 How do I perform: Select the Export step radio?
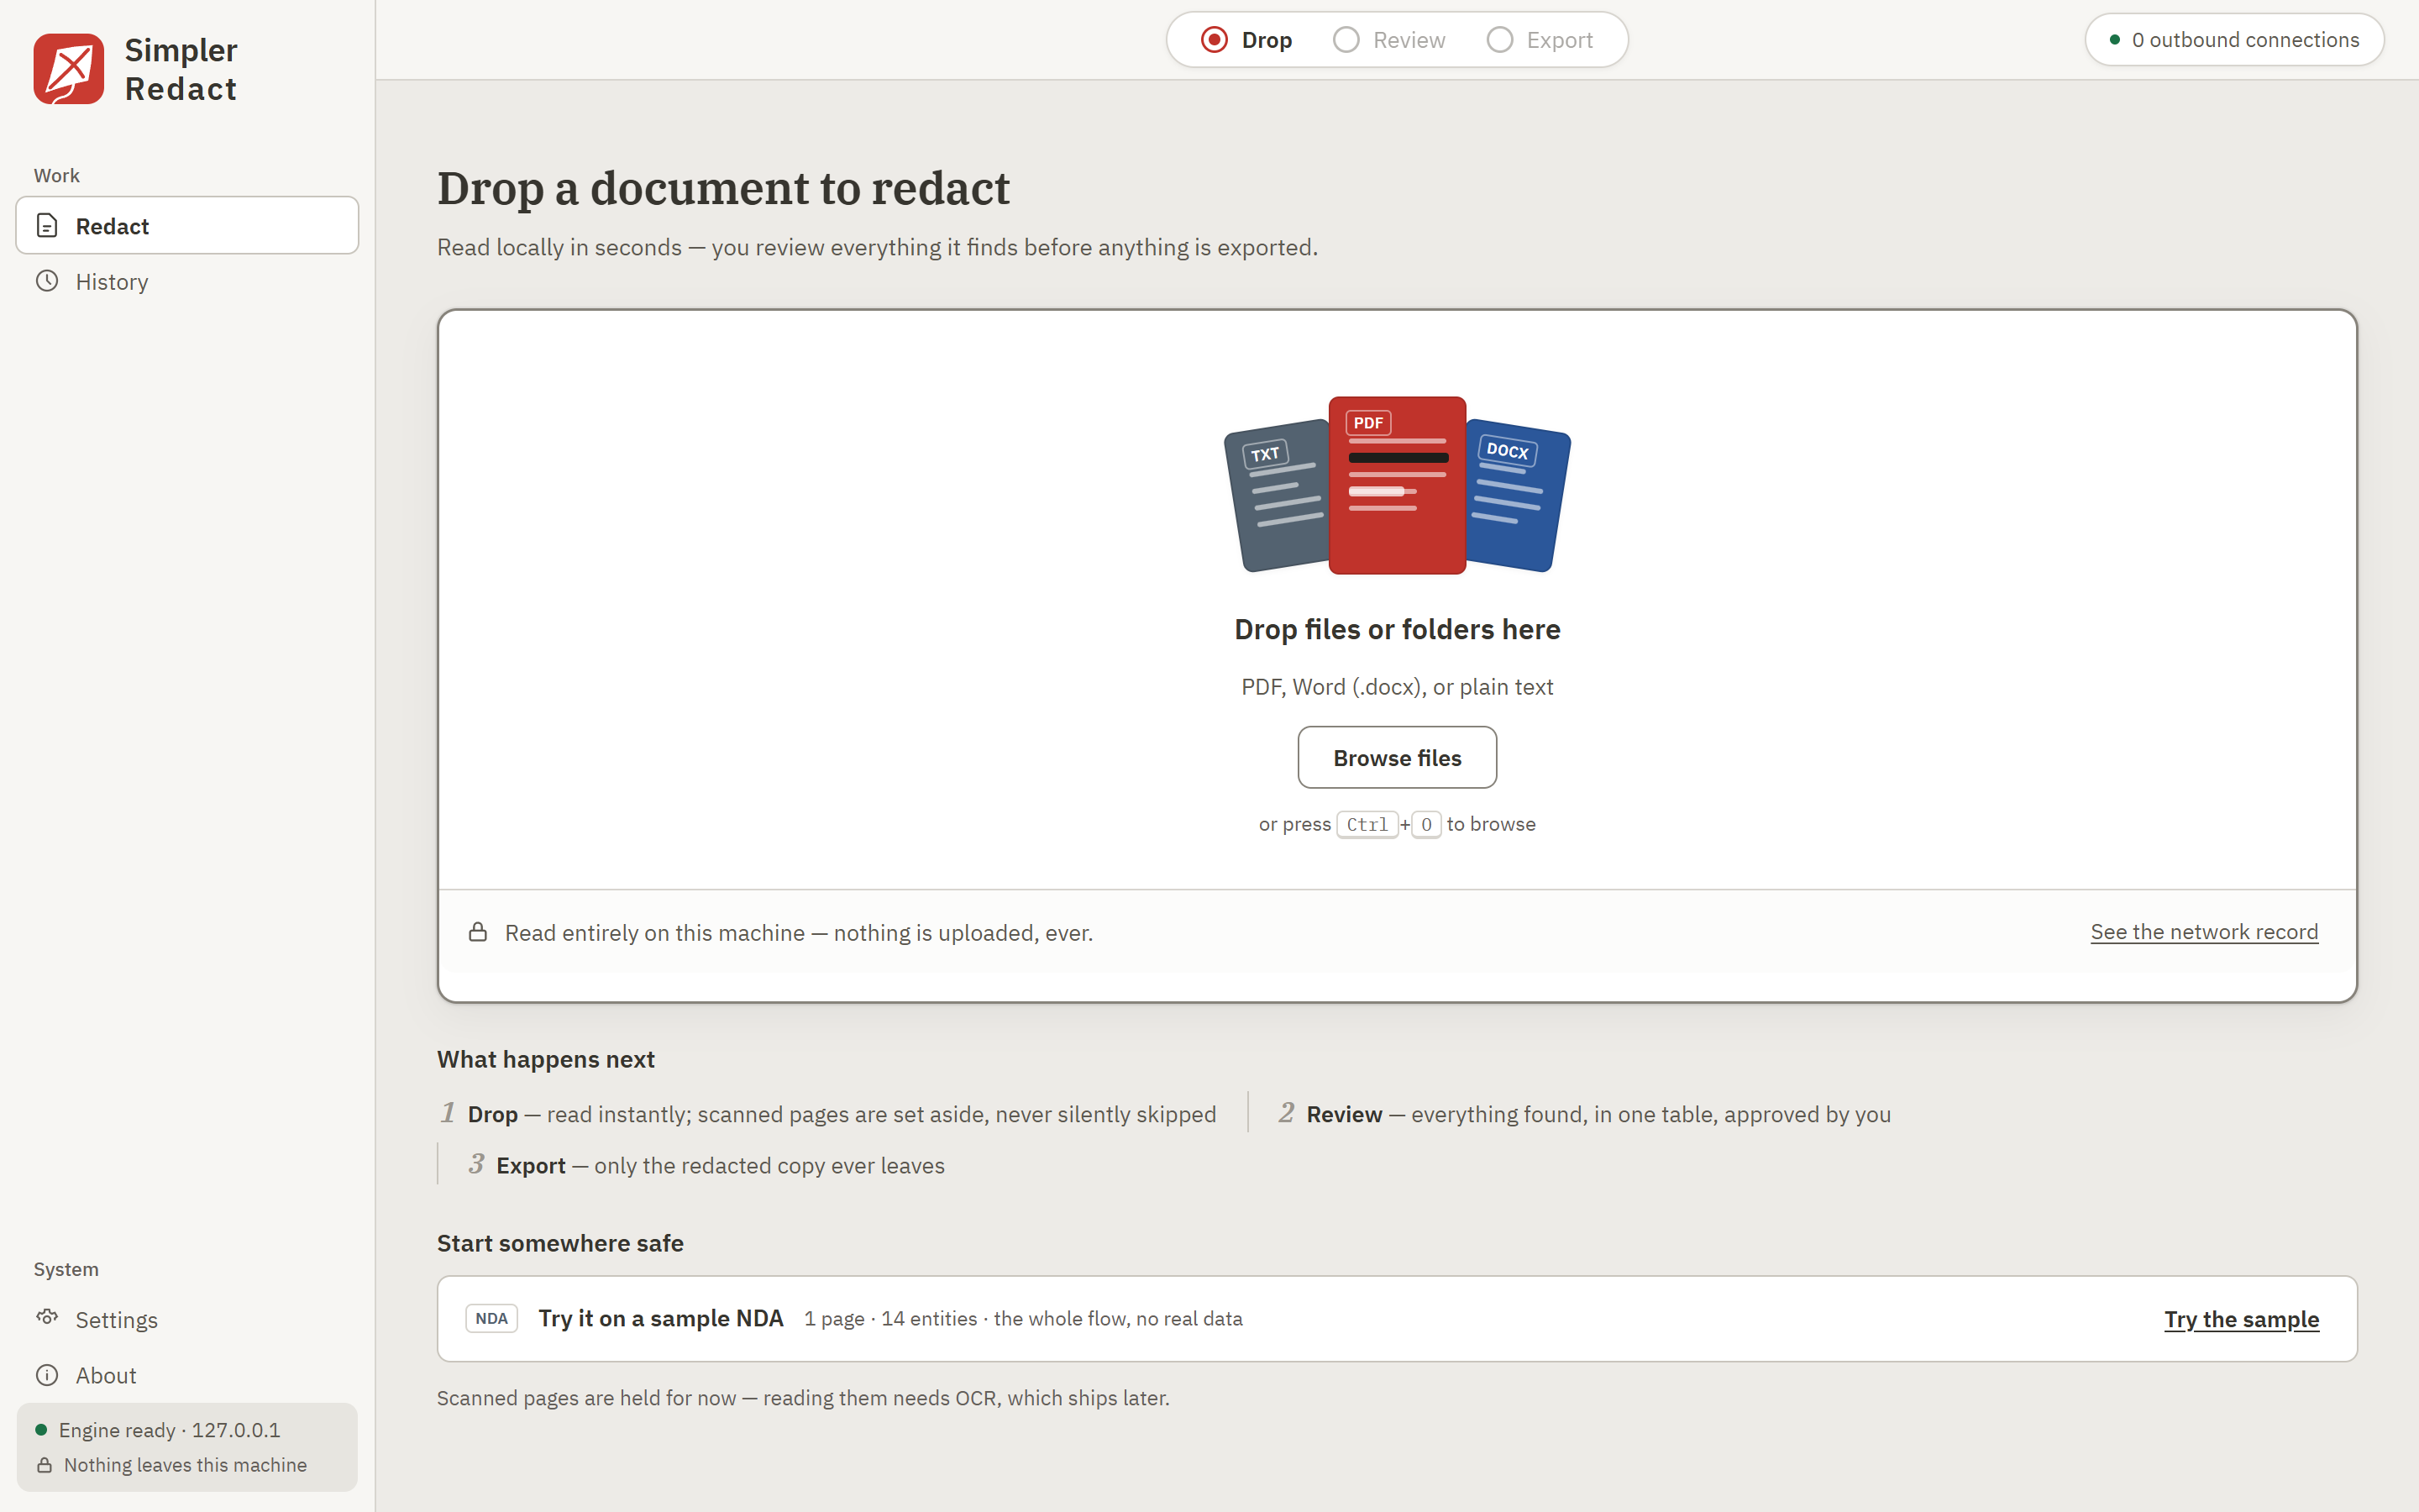pyautogui.click(x=1499, y=40)
